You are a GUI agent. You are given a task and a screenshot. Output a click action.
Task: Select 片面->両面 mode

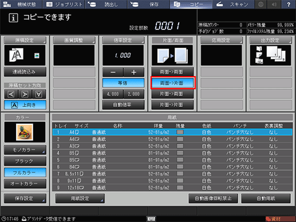tap(172, 94)
